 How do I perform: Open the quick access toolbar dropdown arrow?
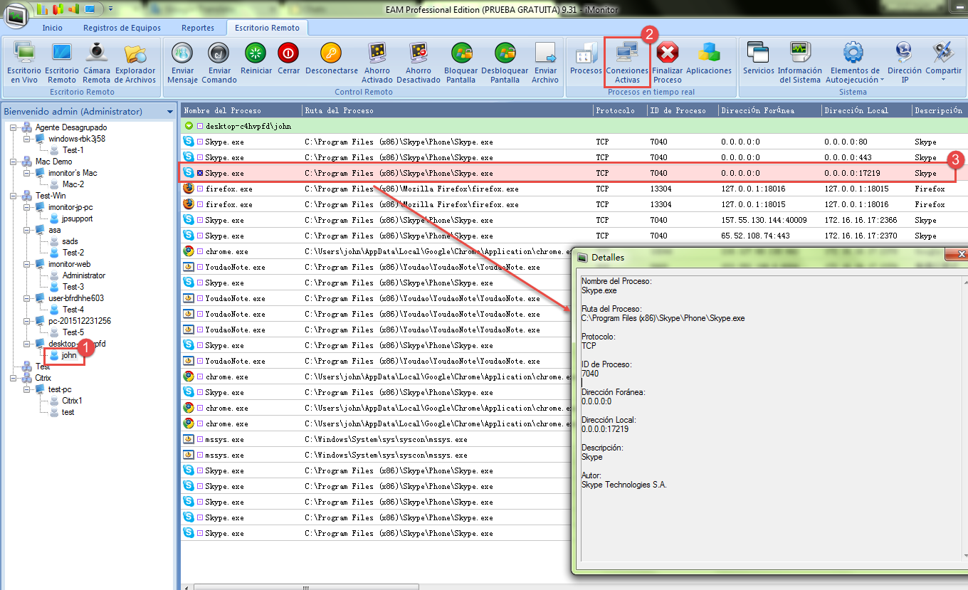[x=112, y=9]
